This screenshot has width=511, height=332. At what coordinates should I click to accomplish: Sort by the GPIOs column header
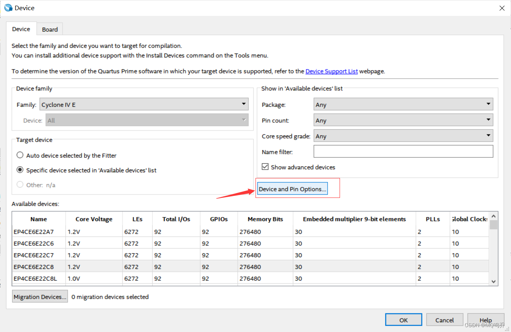(219, 219)
